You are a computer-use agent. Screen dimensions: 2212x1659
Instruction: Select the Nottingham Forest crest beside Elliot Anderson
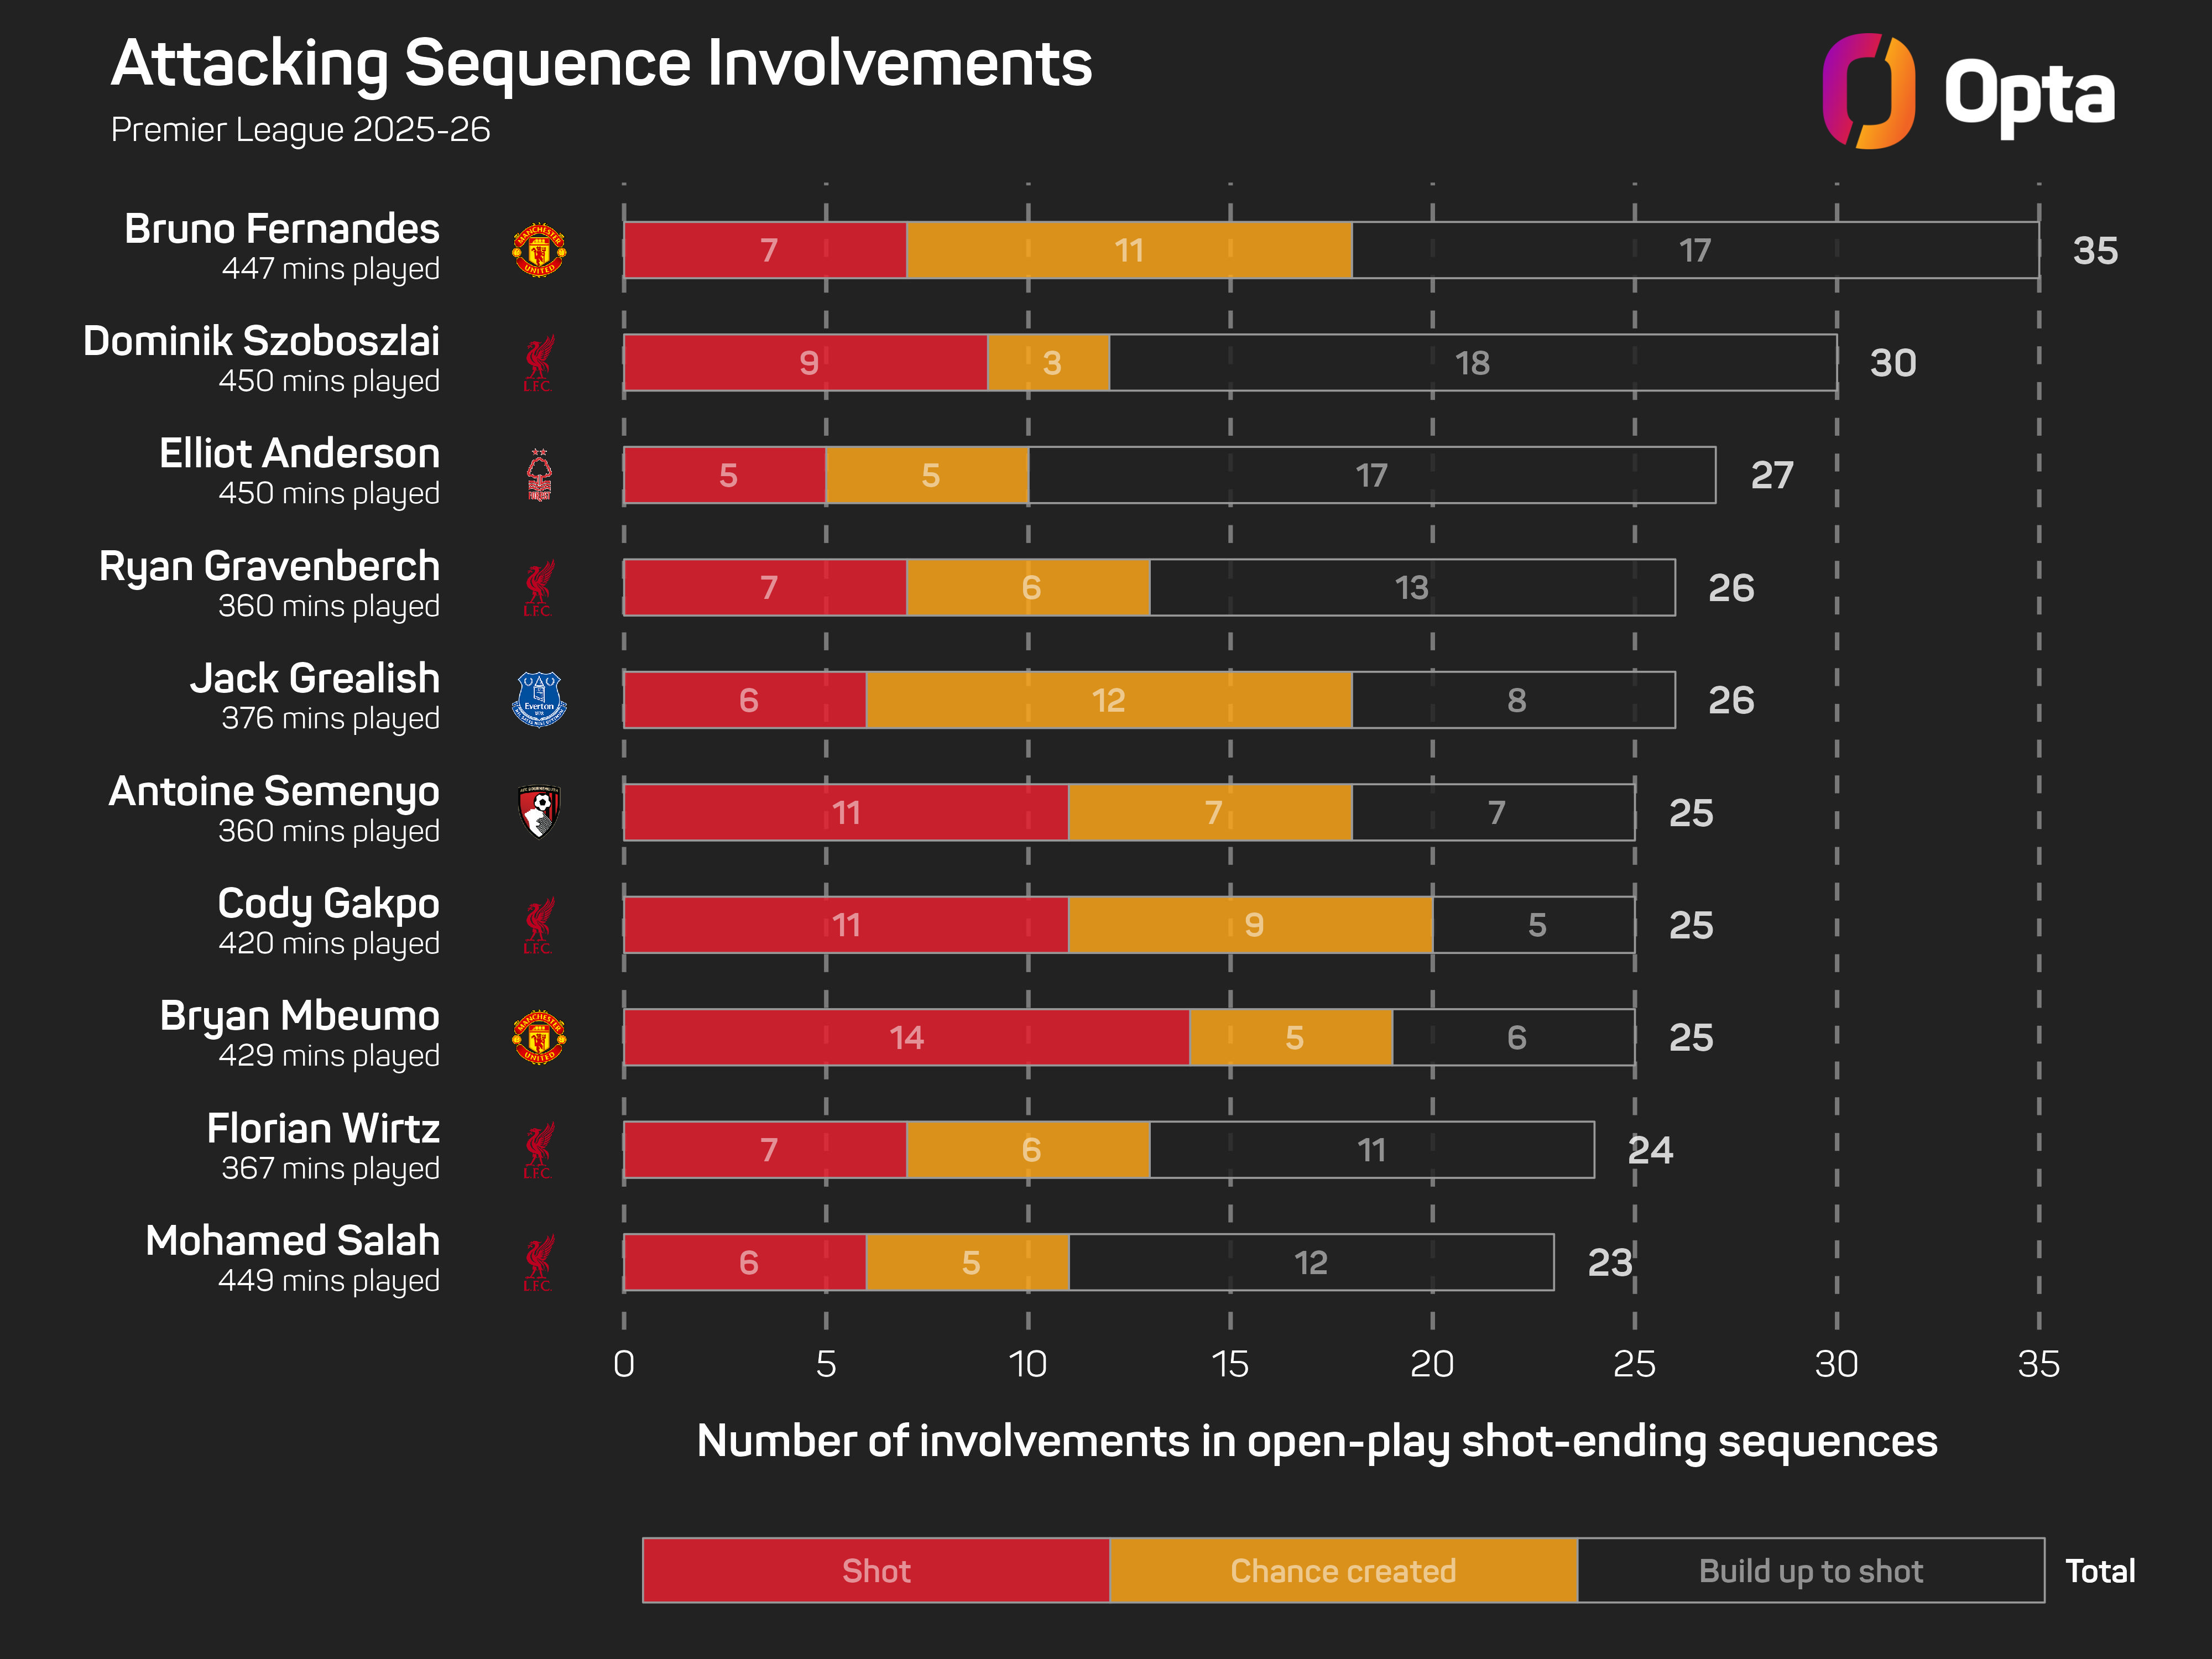(539, 475)
